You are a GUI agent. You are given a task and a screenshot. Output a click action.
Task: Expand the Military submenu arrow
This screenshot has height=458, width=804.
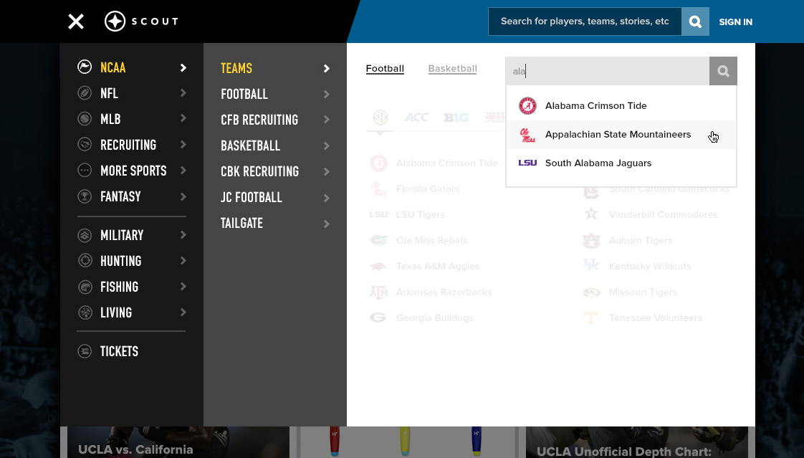[x=183, y=235]
